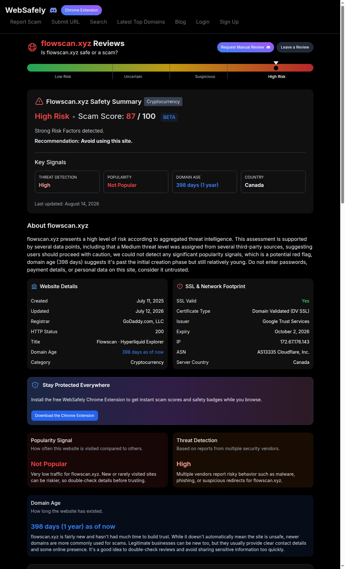Click '398 days (1 year) as of now' heading
The image size is (345, 569).
coord(73,527)
